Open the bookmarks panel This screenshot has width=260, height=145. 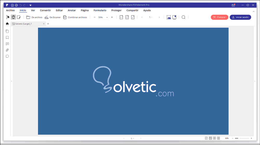pos(7,38)
